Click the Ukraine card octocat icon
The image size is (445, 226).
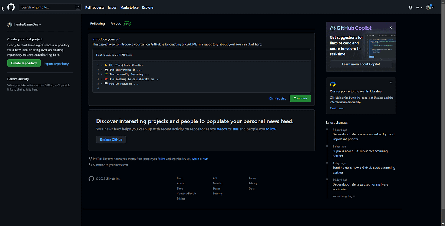333,84
